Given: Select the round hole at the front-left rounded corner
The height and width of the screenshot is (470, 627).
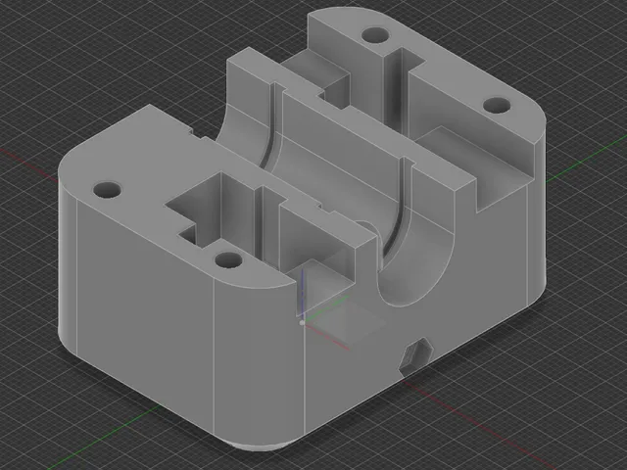Looking at the screenshot, I should click(x=107, y=189).
